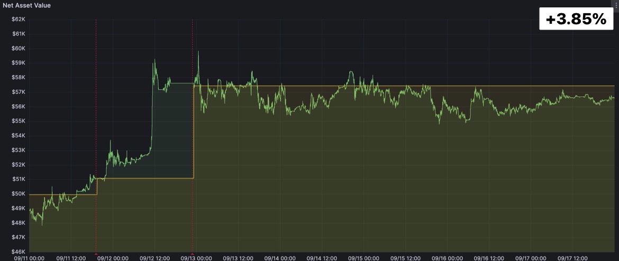Click the $51K y-axis label
This screenshot has height=261, width=619.
(20, 179)
